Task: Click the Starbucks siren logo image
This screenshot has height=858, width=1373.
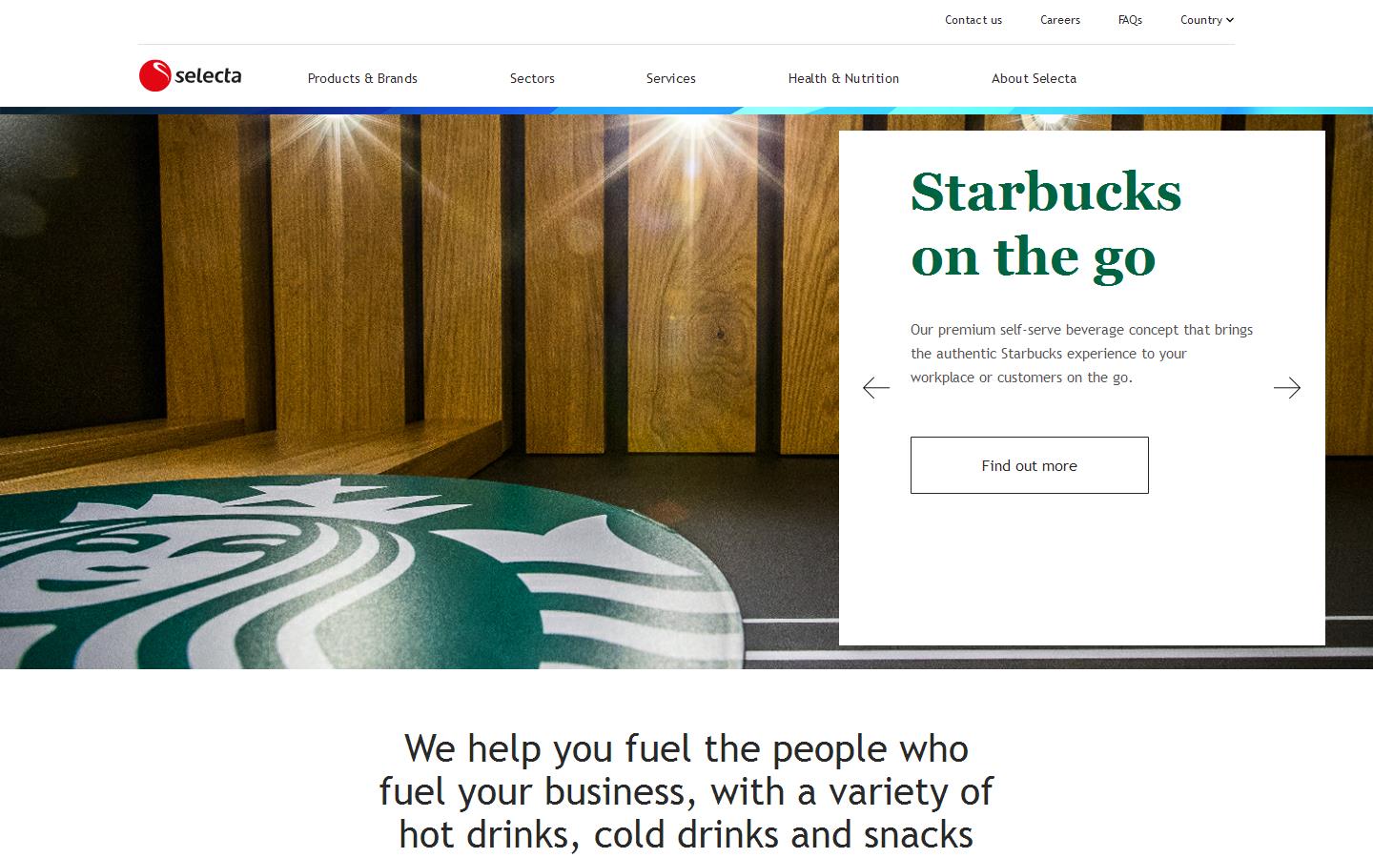Action: (370, 572)
